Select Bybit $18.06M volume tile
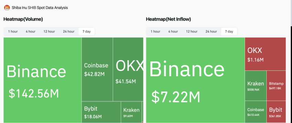Screen dimensions: 292x123 (101, 112)
